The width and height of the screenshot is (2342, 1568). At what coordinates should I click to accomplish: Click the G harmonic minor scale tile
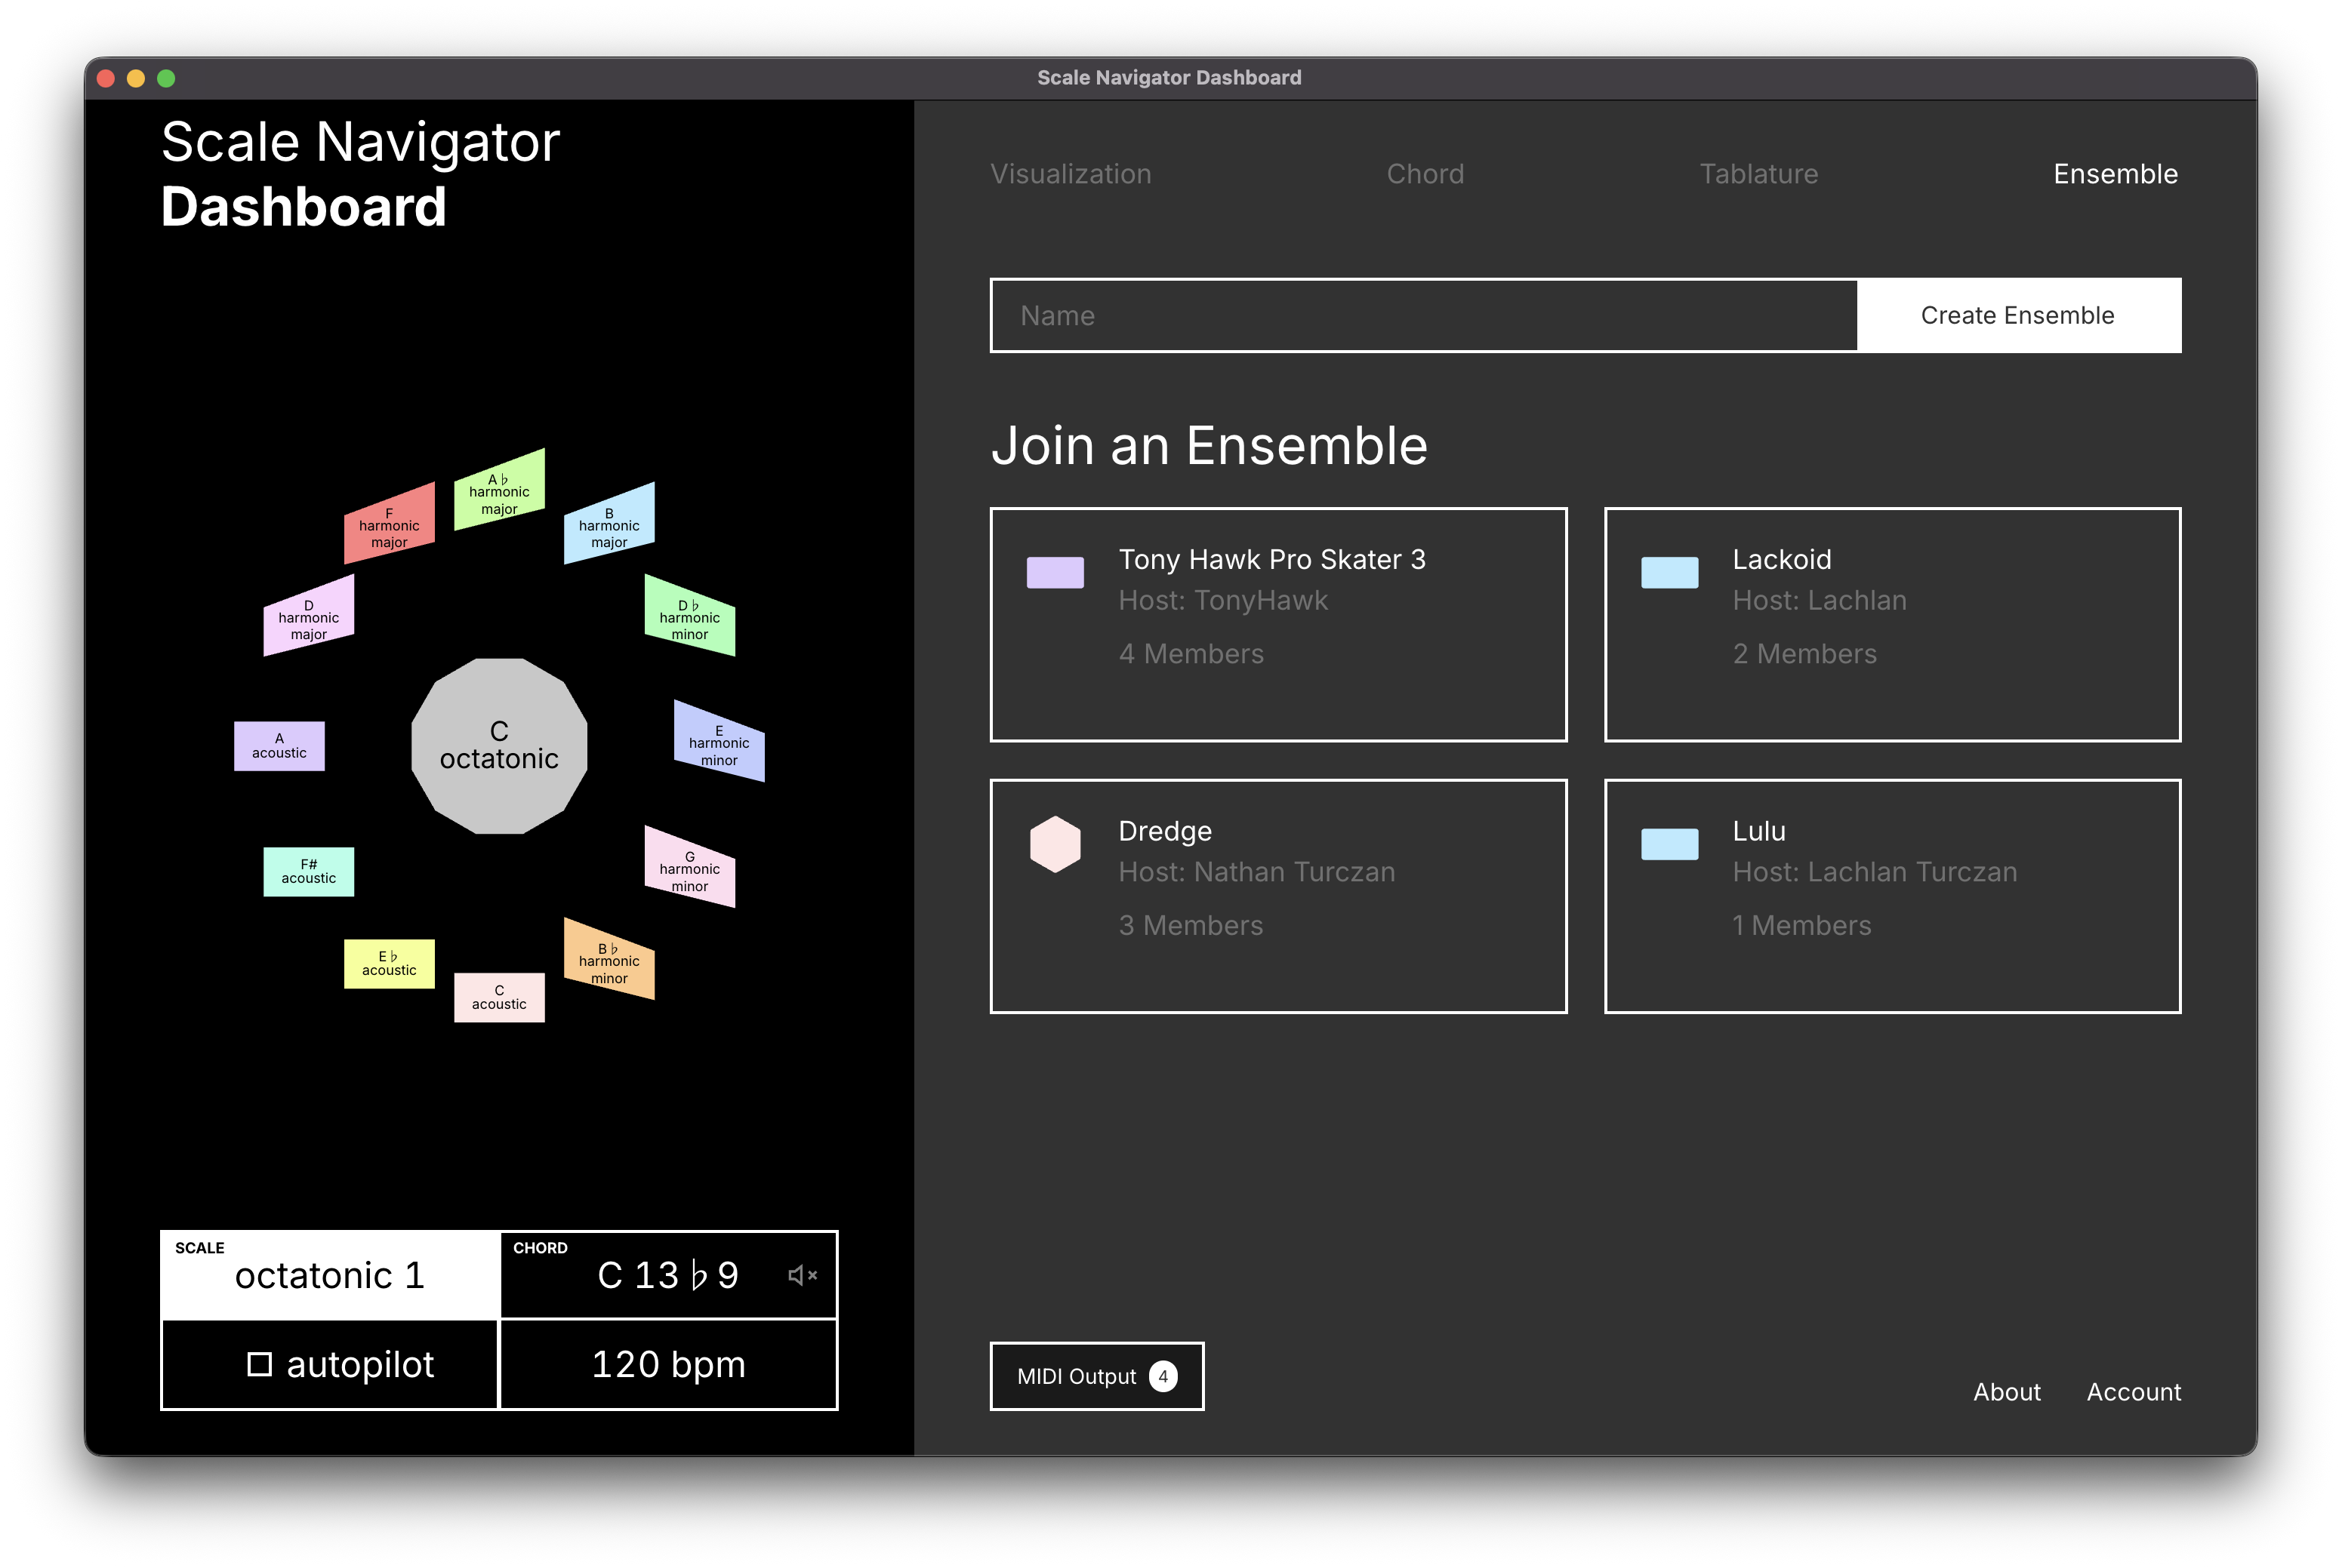coord(689,869)
